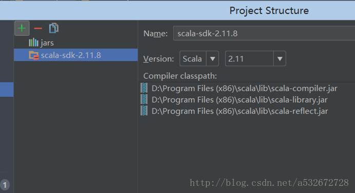
Task: Click the scala-compiler.jar archive icon
Action: [x=144, y=88]
